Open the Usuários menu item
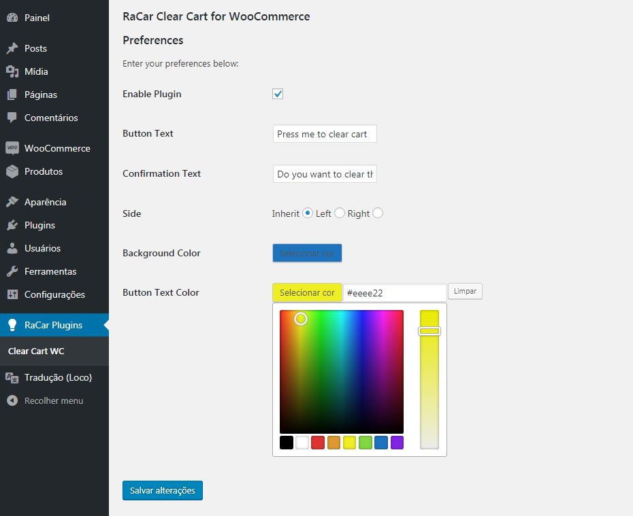Screen dimensions: 633x516 click(54, 248)
